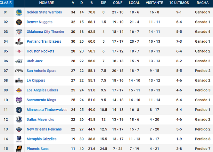Sort table by CLASIF. column header
Screen dimensions: 213x152
point(6,3)
